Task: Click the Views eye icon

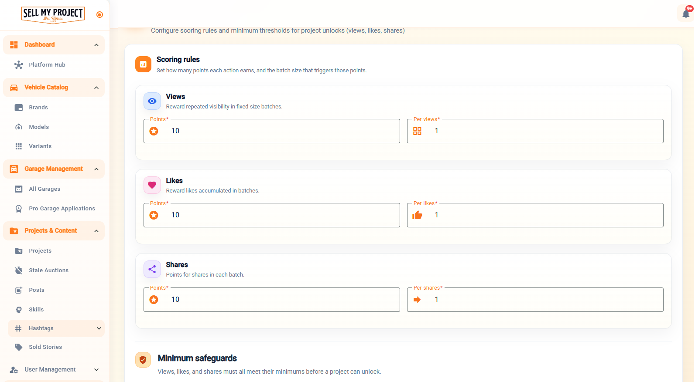Action: [152, 101]
